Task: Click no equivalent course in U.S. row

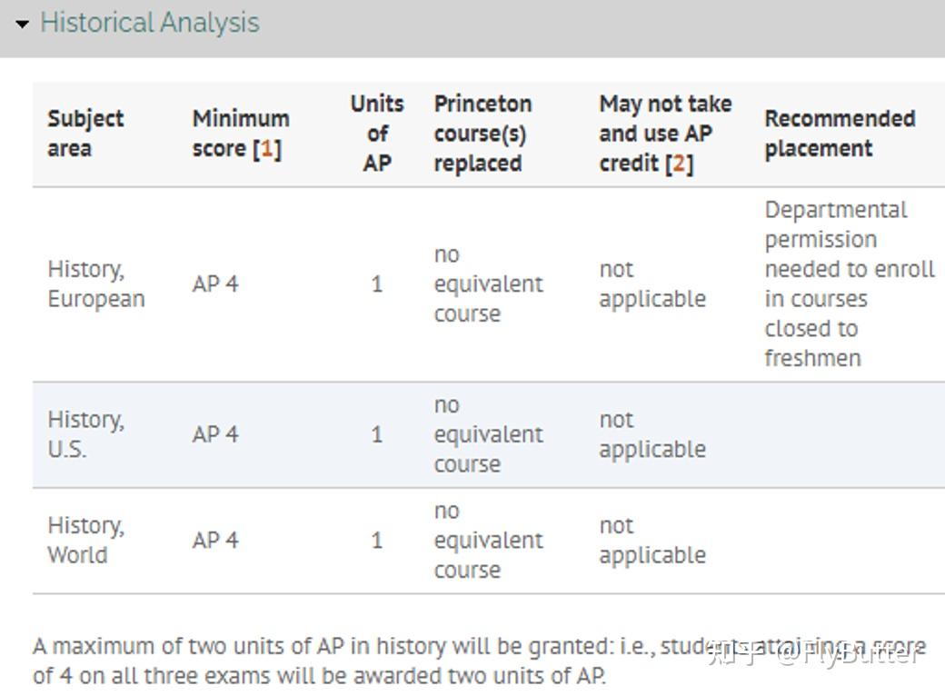Action: point(488,434)
